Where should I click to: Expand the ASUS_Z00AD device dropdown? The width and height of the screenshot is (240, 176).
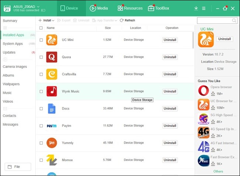(x=38, y=7)
